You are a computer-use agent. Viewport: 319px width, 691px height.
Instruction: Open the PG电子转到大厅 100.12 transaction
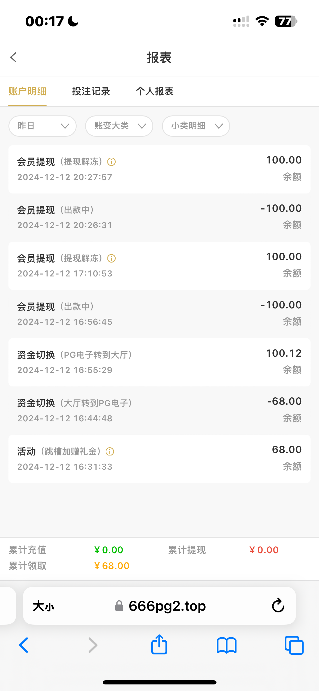(x=159, y=362)
